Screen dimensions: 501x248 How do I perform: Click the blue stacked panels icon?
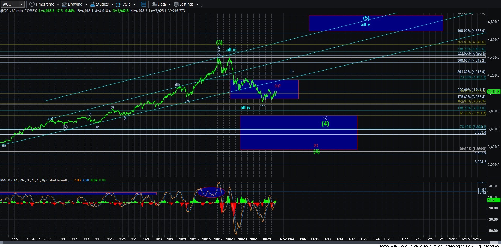[143, 4]
